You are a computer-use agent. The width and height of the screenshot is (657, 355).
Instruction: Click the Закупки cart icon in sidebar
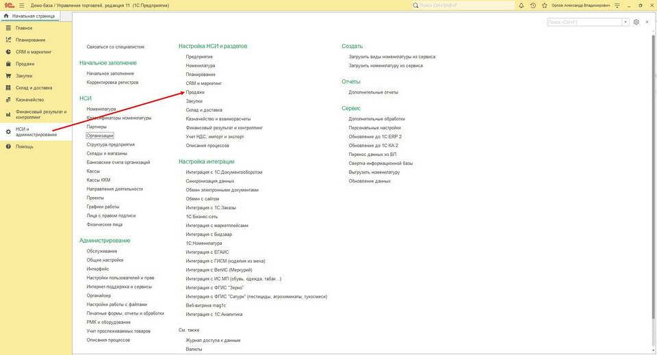point(8,76)
